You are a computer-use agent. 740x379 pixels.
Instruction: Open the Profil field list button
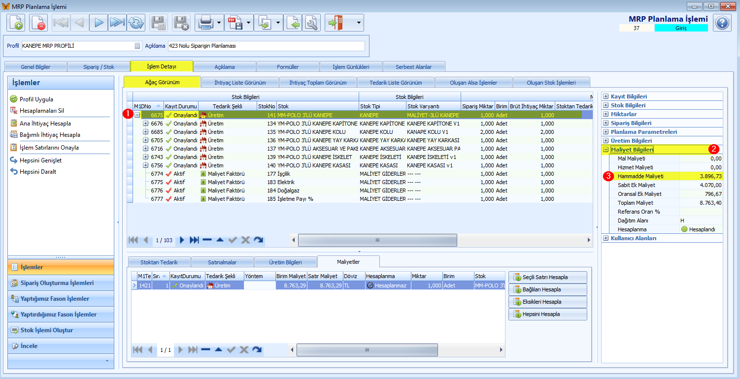pos(137,46)
